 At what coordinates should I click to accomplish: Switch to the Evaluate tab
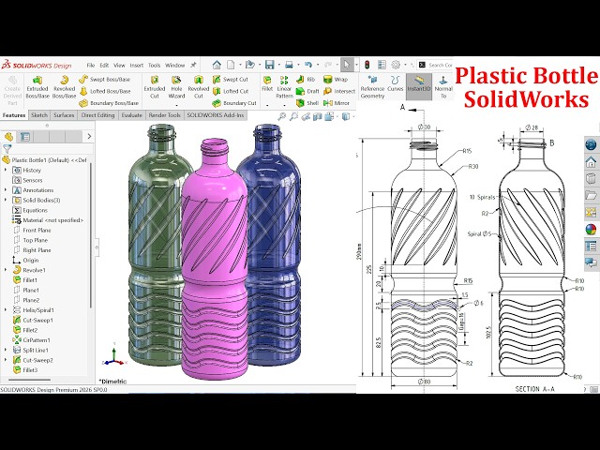[x=131, y=114]
